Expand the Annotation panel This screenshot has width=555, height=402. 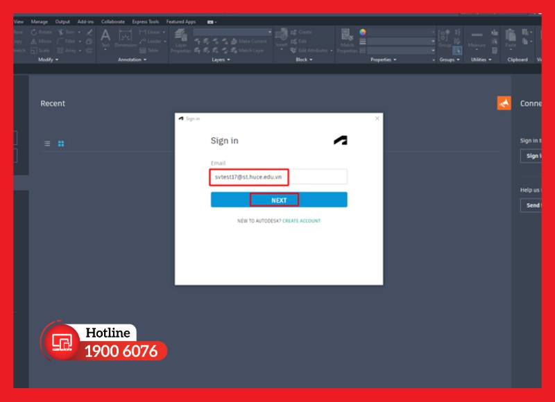click(x=132, y=60)
